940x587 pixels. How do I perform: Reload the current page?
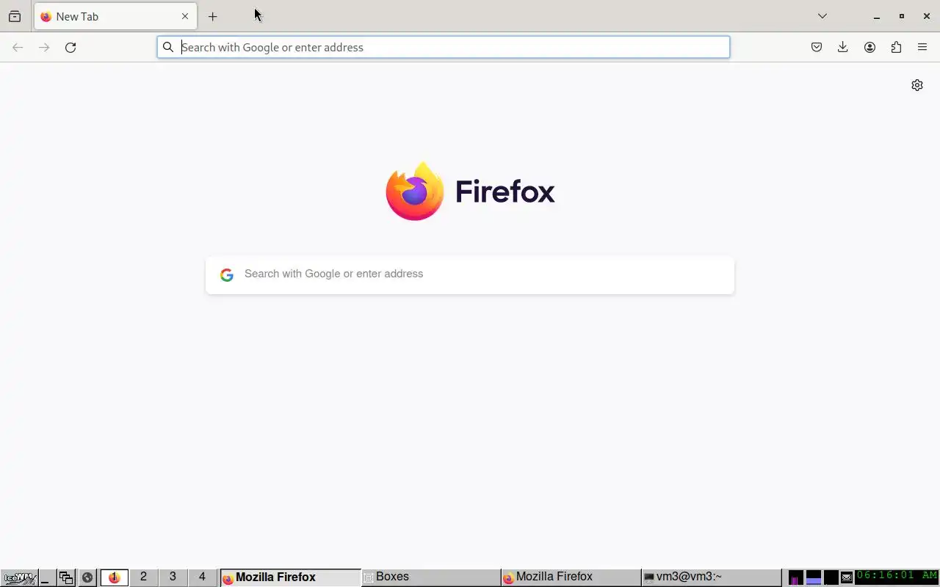click(x=70, y=47)
